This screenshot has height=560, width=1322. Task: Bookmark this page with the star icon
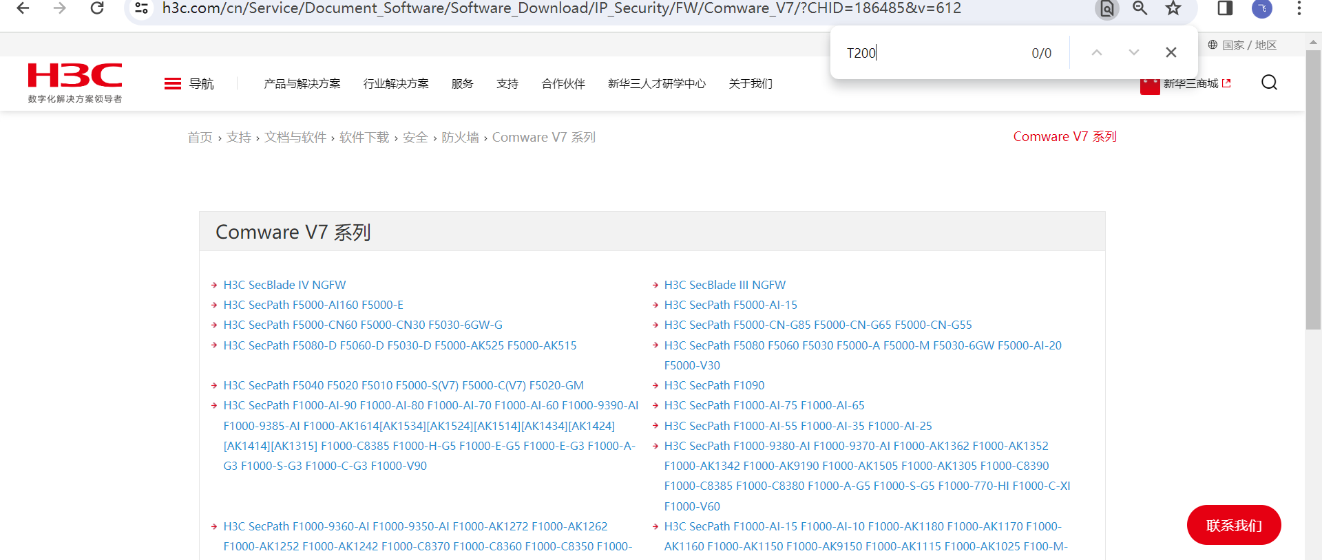(1173, 8)
